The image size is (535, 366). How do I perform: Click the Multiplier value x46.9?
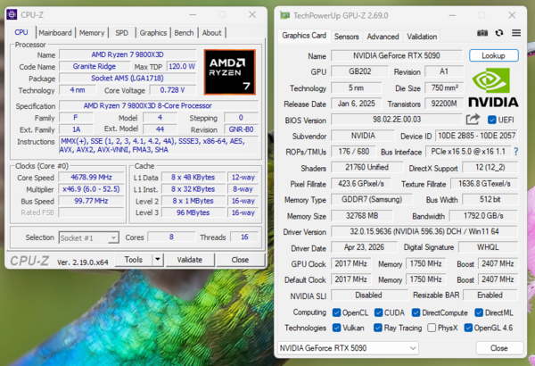(91, 189)
